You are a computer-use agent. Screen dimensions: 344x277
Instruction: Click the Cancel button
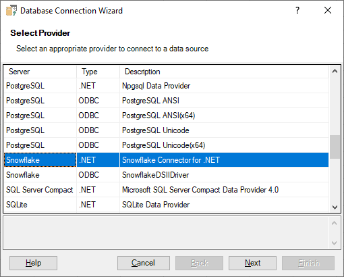144,263
